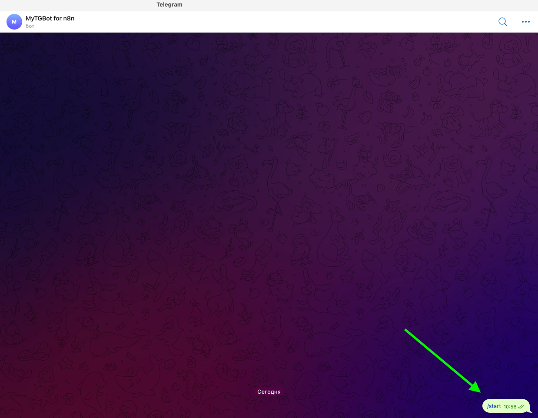Click the letter M inside the avatar
Screen dimensions: 538x418
14,22
